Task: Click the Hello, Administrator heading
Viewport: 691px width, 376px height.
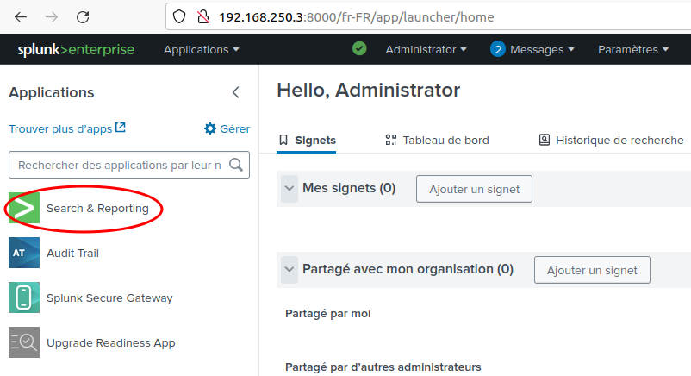Action: click(369, 90)
